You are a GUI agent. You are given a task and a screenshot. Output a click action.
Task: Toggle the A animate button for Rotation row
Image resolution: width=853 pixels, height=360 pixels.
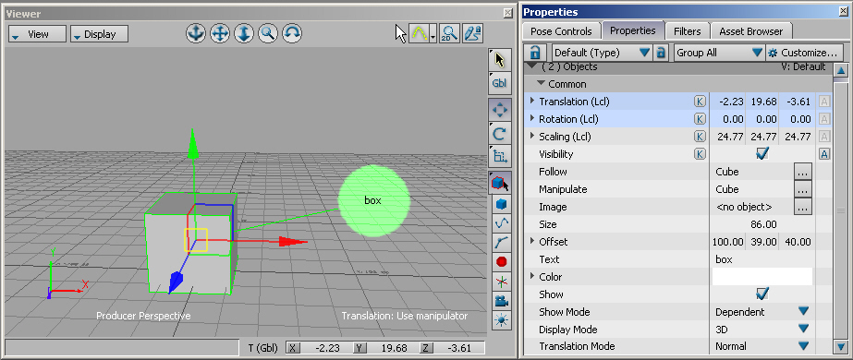pyautogui.click(x=824, y=119)
